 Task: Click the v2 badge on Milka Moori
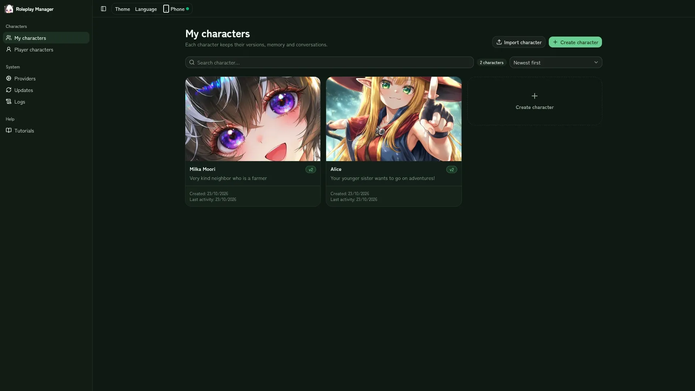tap(311, 169)
